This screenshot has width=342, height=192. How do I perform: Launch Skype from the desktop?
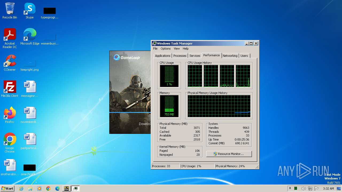tap(29, 11)
